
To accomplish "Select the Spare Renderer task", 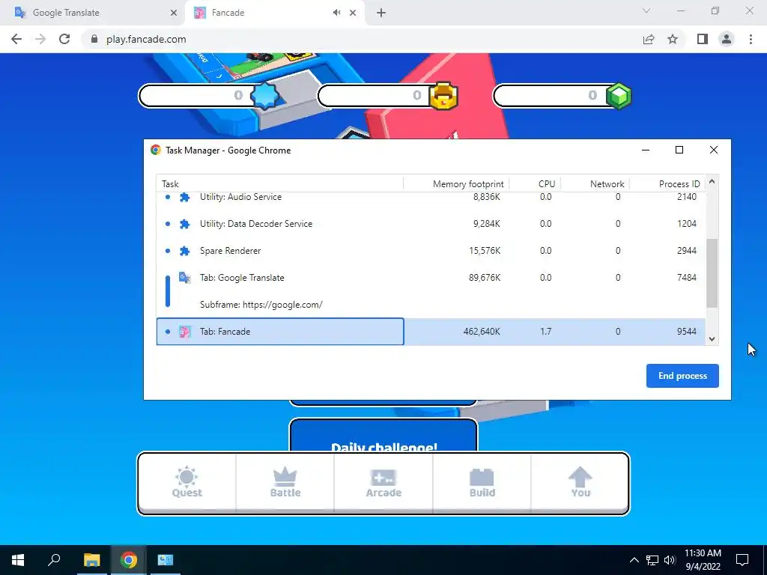I will (x=431, y=251).
